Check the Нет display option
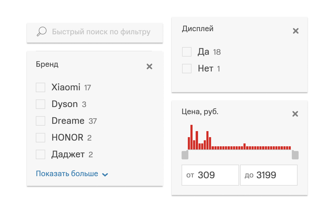The height and width of the screenshot is (212, 331). coord(187,69)
